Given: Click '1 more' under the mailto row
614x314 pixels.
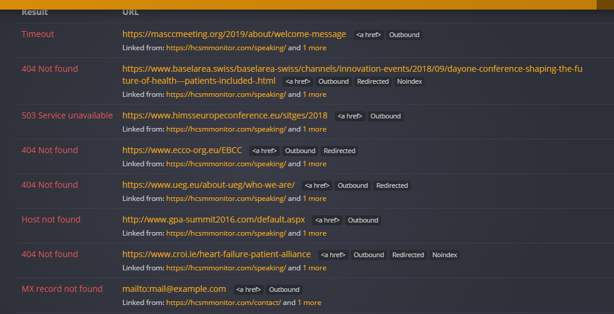Looking at the screenshot, I should 310,303.
